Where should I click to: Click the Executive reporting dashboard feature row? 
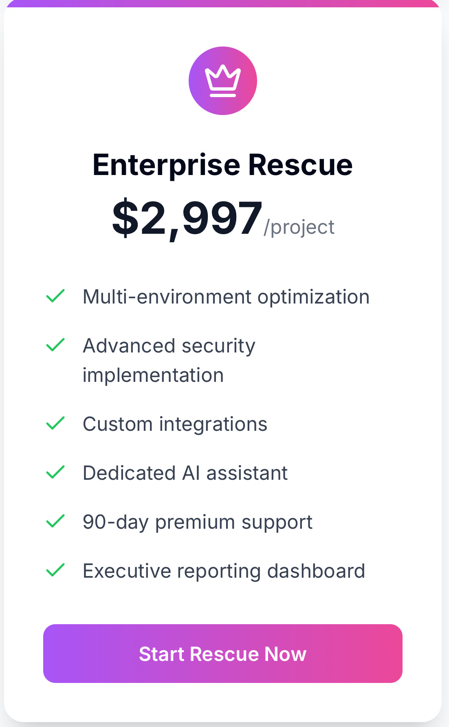(224, 571)
